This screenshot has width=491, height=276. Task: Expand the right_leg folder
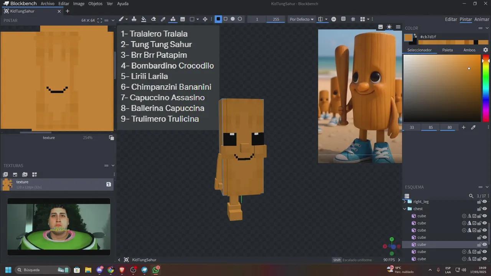coord(405,202)
